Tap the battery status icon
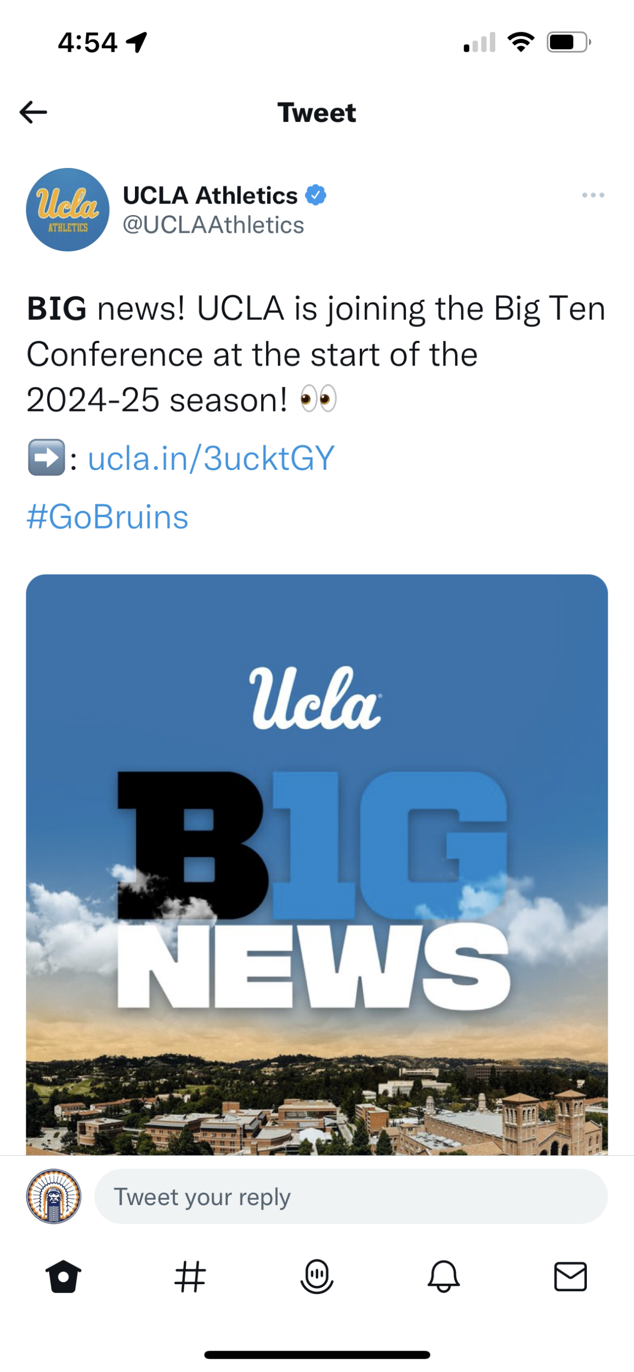Screen dimensions: 634x1372 [568, 42]
